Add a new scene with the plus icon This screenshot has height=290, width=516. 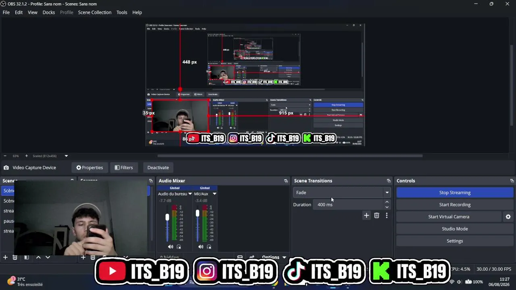point(5,257)
